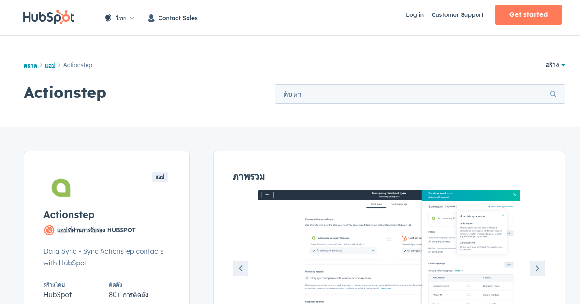This screenshot has width=580, height=304.
Task: Go to ตลาด breadcrumb link
Action: [30, 65]
